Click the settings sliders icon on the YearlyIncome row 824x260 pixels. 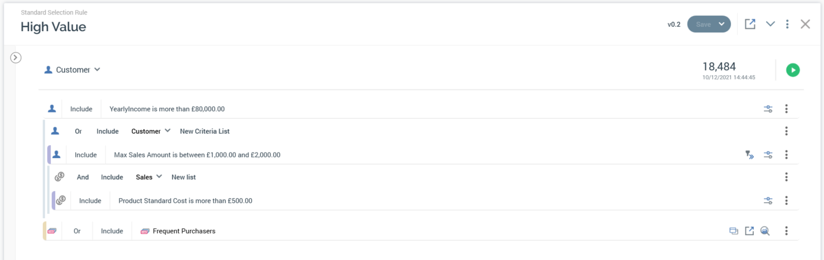768,109
